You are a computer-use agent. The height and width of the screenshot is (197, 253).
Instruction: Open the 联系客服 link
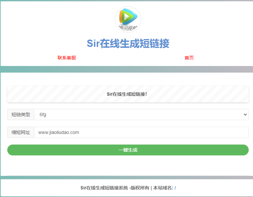67,58
